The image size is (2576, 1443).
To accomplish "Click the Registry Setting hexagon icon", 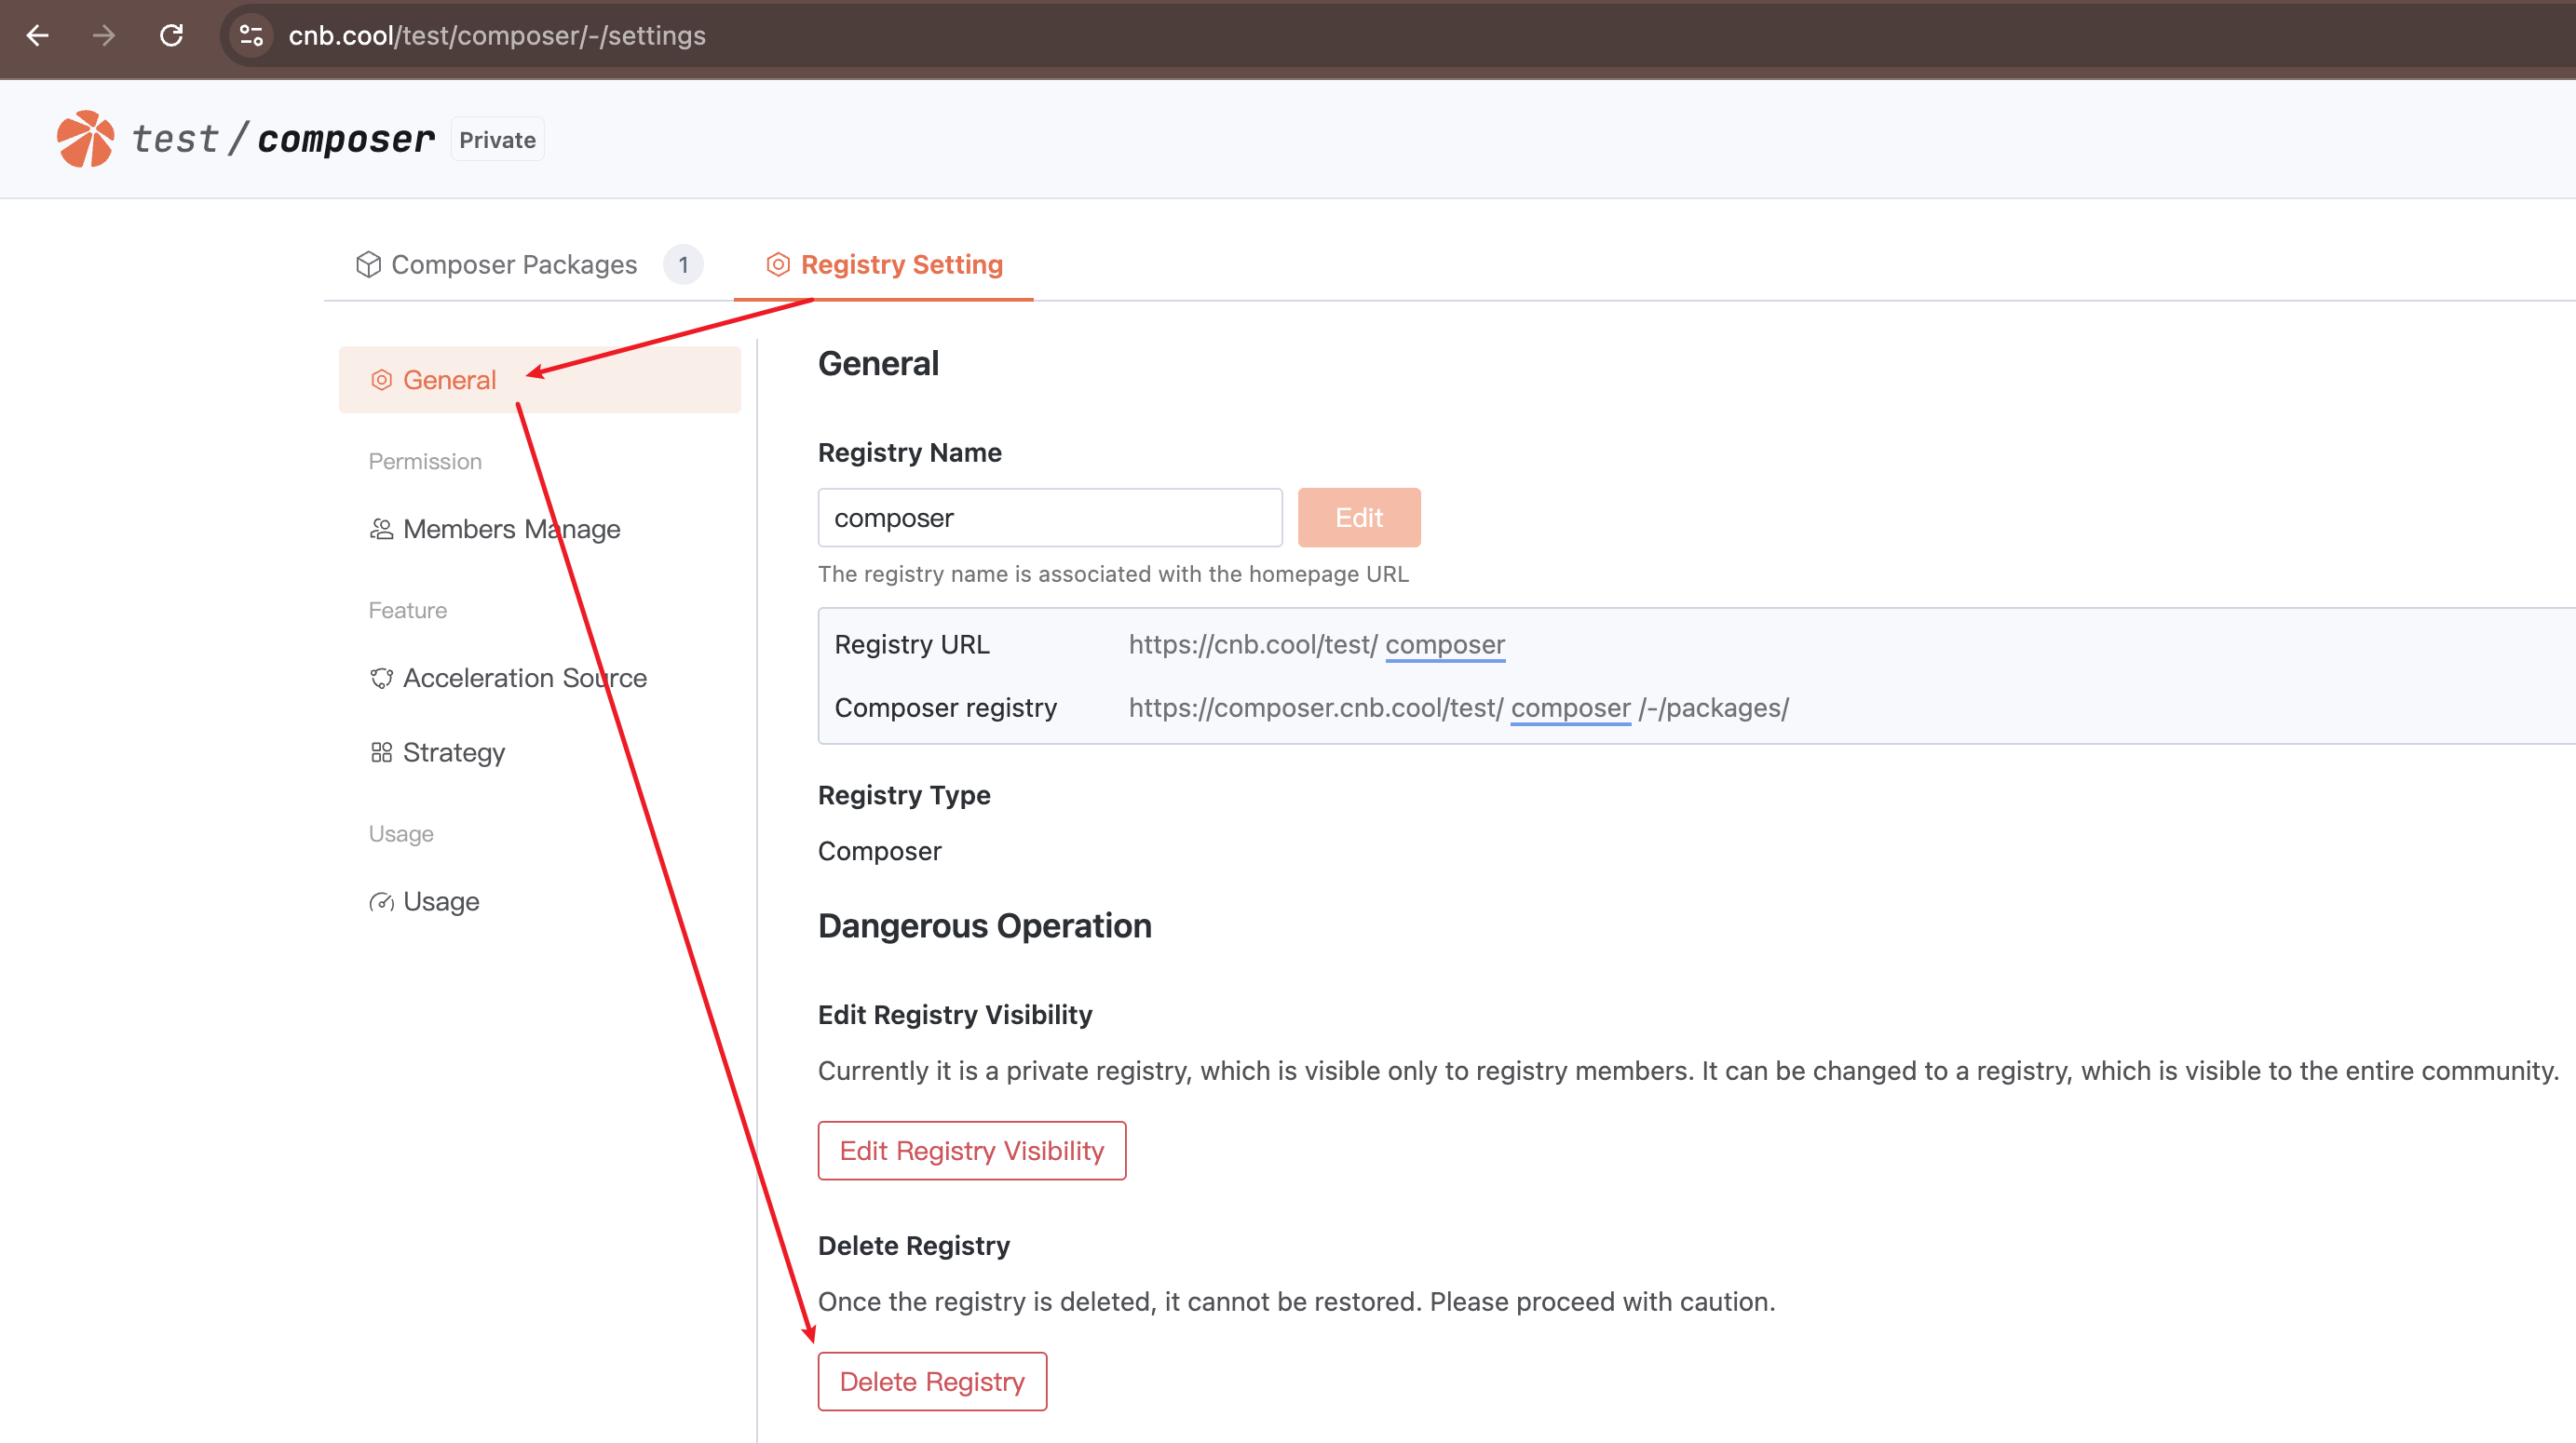I will tap(778, 264).
